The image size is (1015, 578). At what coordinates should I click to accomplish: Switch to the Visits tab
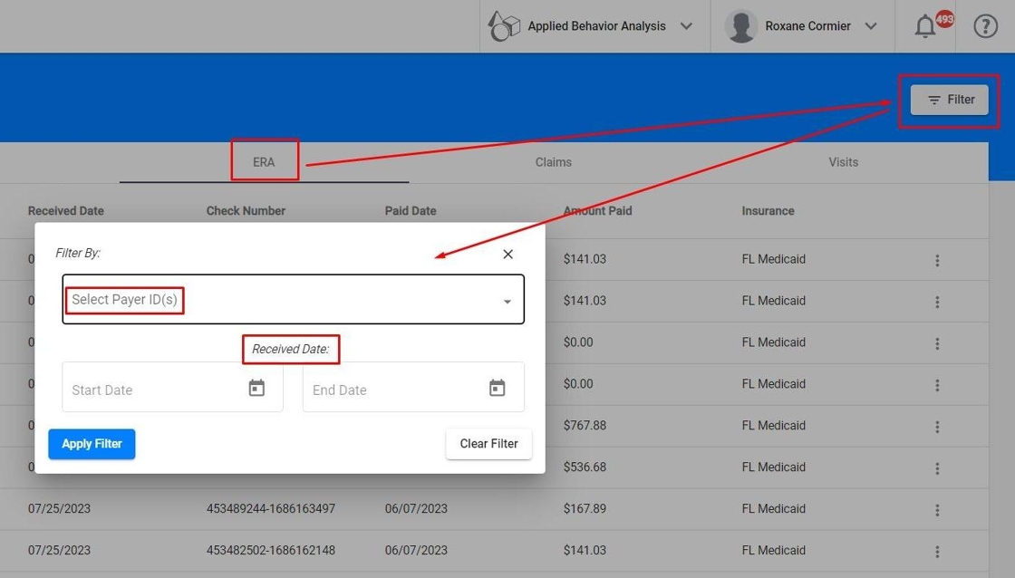click(x=844, y=162)
